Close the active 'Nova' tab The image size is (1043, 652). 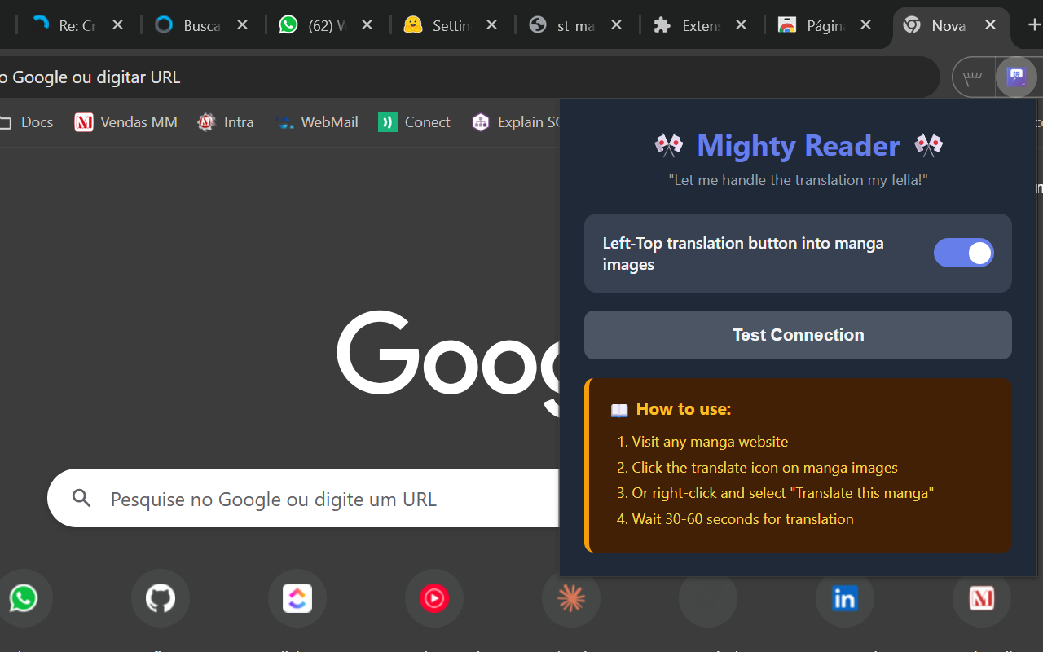[x=991, y=25]
